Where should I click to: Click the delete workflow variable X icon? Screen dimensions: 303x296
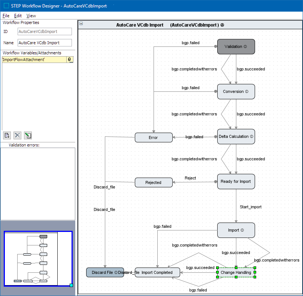tap(17, 135)
